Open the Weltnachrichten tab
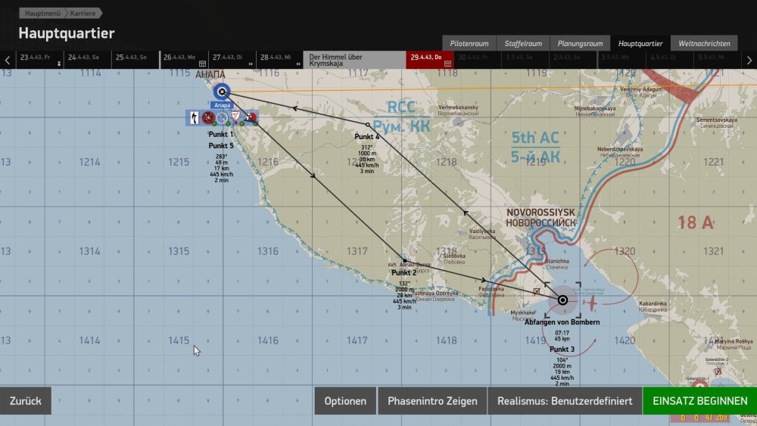 pyautogui.click(x=704, y=43)
